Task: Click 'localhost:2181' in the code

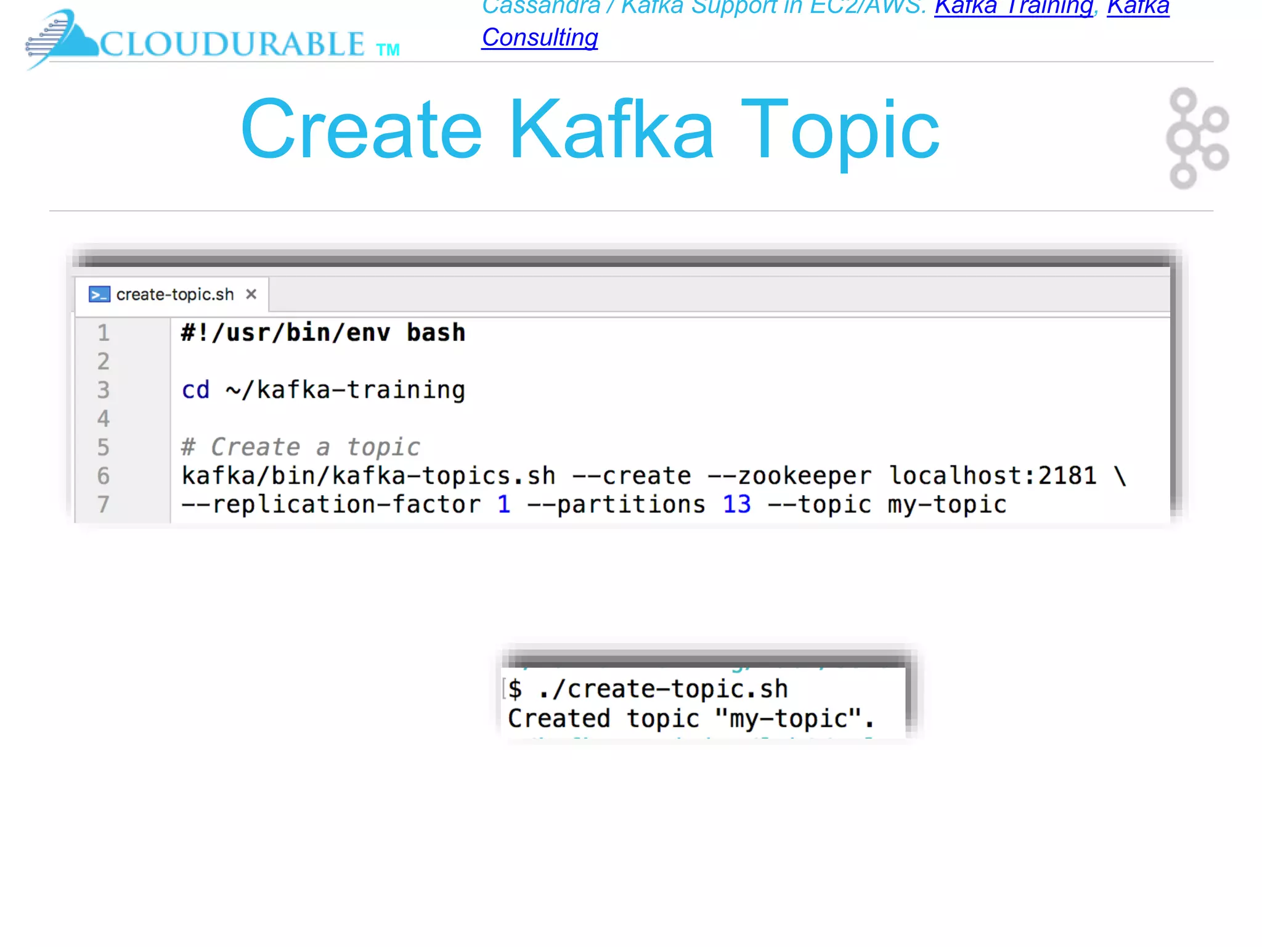Action: click(993, 475)
